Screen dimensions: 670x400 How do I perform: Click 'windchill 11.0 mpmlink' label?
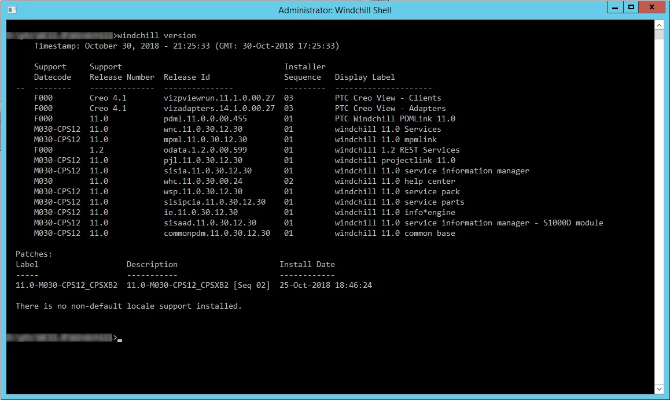385,139
